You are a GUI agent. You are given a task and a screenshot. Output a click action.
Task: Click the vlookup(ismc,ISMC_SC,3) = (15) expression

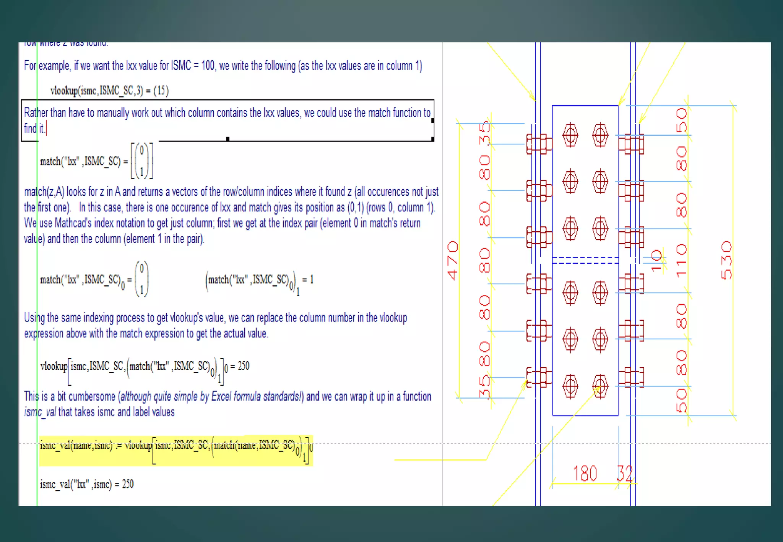point(109,91)
